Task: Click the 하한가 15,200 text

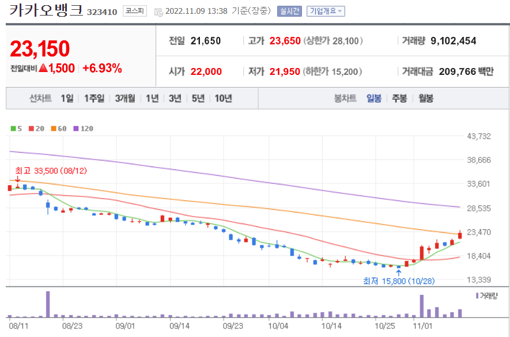Action: [333, 71]
